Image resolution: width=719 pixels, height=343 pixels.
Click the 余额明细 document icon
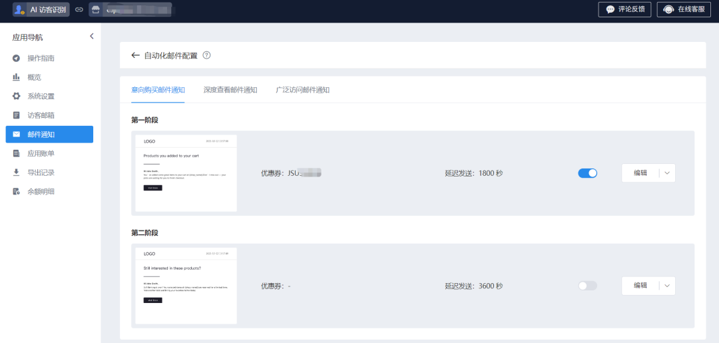17,192
